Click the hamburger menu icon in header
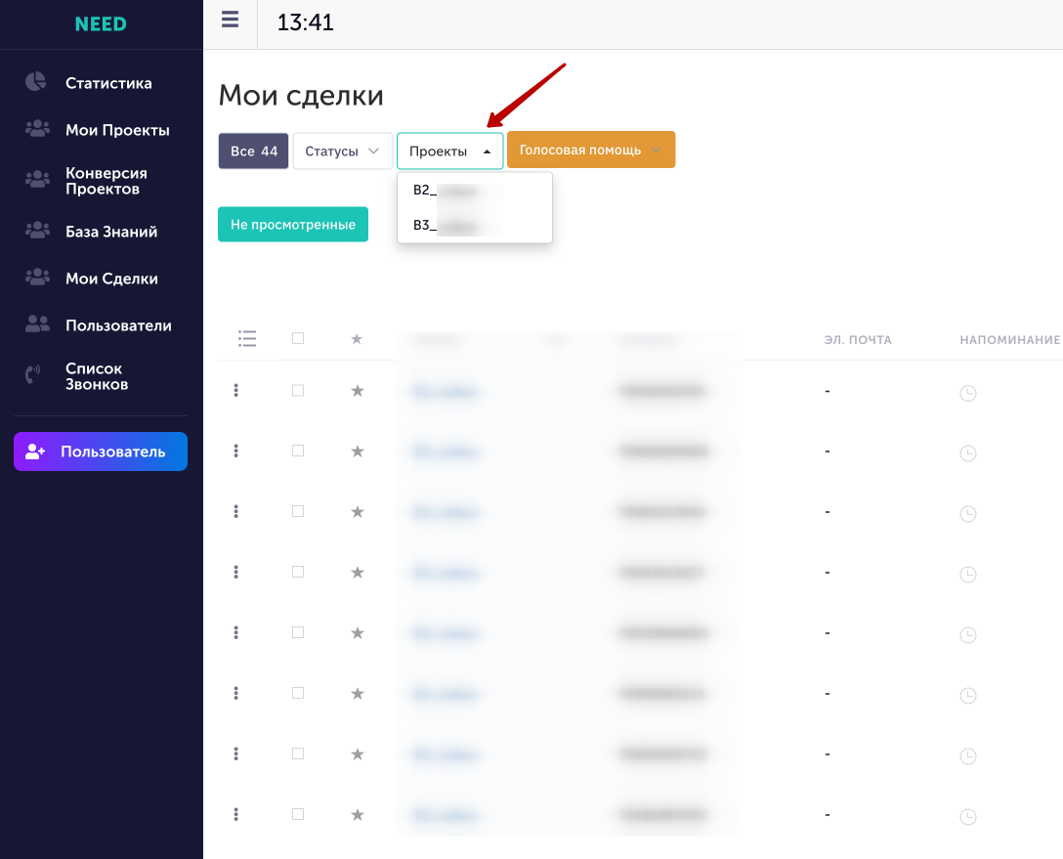This screenshot has width=1063, height=859. tap(230, 20)
